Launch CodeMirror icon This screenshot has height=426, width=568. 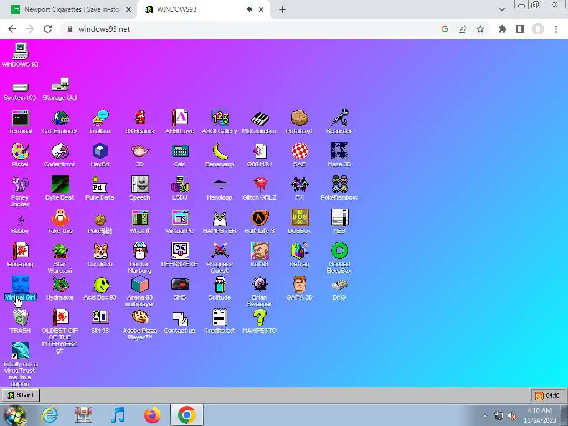pos(60,155)
